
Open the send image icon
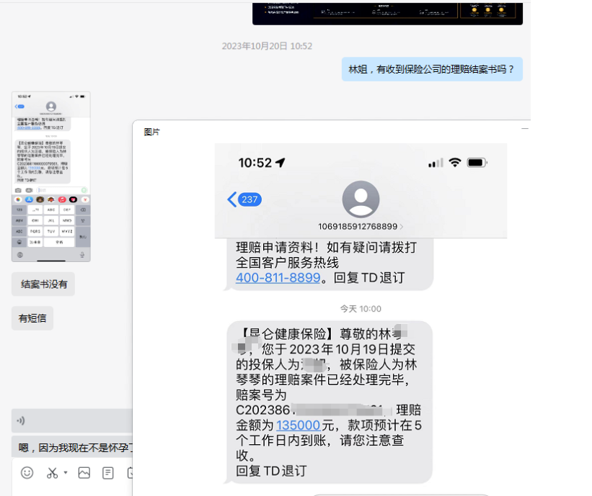tap(84, 473)
